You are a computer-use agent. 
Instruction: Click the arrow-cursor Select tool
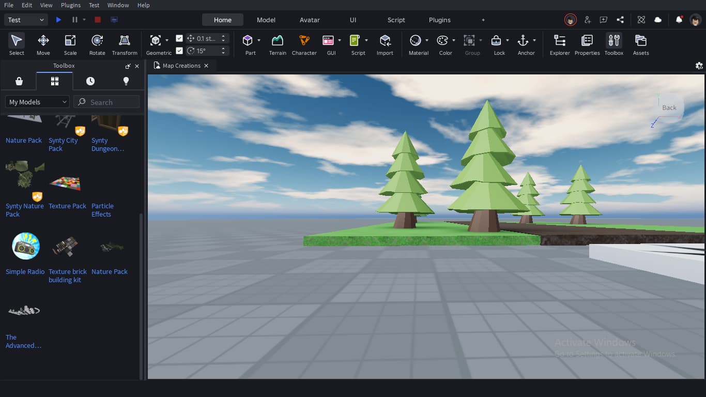pos(17,44)
